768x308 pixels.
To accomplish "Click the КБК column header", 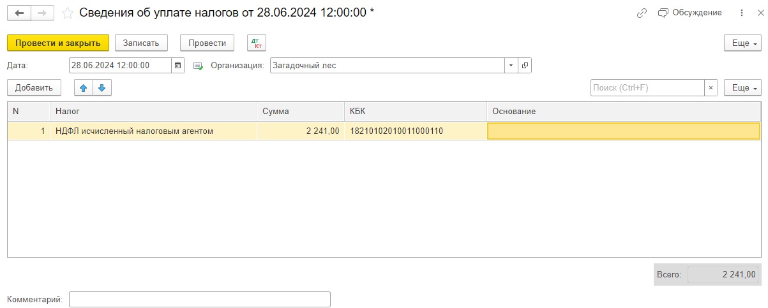I will pyautogui.click(x=416, y=112).
